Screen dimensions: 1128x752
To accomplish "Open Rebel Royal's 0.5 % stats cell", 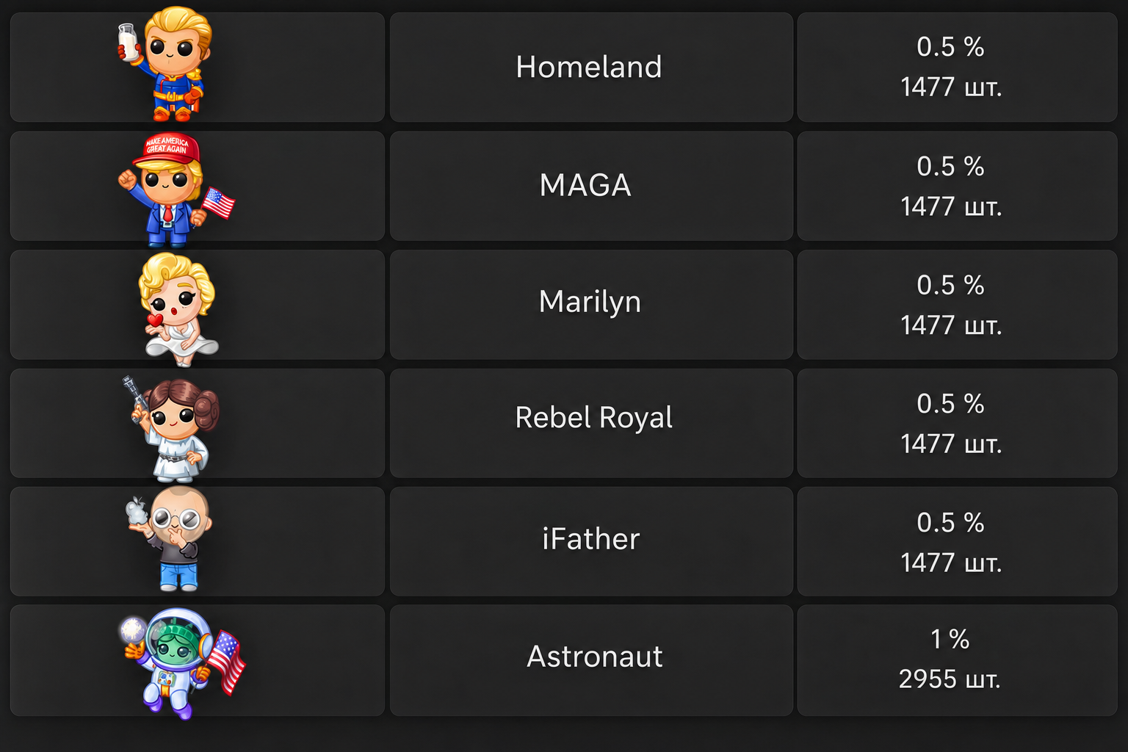I will [957, 423].
